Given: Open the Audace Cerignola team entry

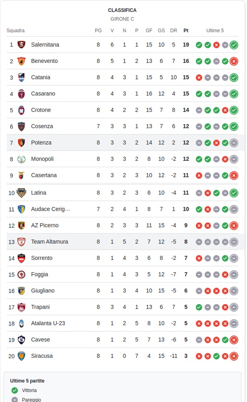Looking at the screenshot, I should pyautogui.click(x=51, y=209).
